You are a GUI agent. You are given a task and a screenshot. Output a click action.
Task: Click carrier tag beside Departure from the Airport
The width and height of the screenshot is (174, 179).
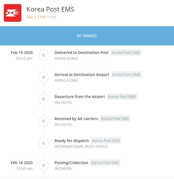[122, 97]
